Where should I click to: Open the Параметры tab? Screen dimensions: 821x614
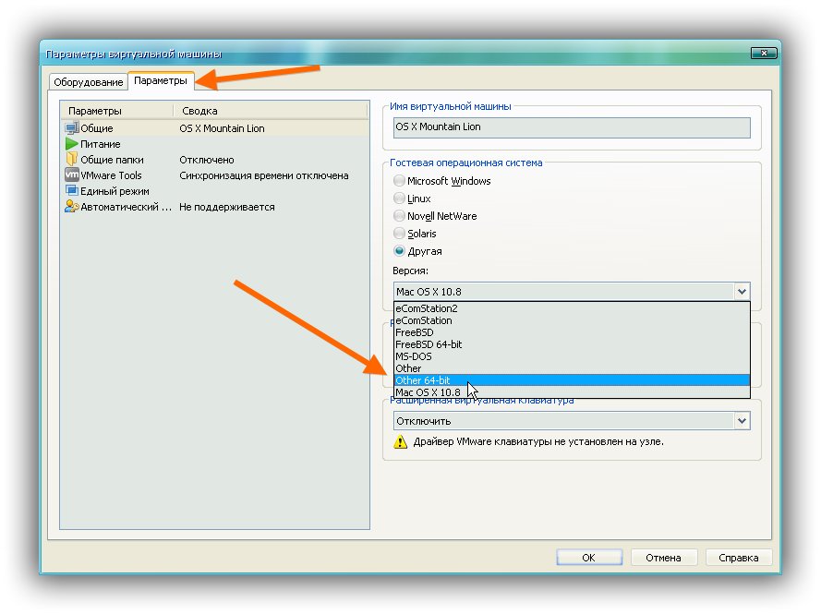pos(161,81)
